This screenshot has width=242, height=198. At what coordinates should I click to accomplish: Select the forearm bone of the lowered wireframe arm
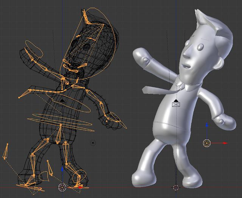tap(104, 109)
